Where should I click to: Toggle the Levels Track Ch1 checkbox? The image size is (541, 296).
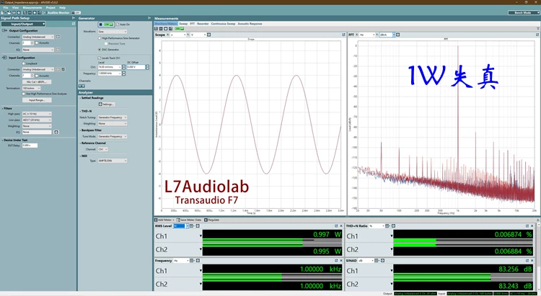99,58
